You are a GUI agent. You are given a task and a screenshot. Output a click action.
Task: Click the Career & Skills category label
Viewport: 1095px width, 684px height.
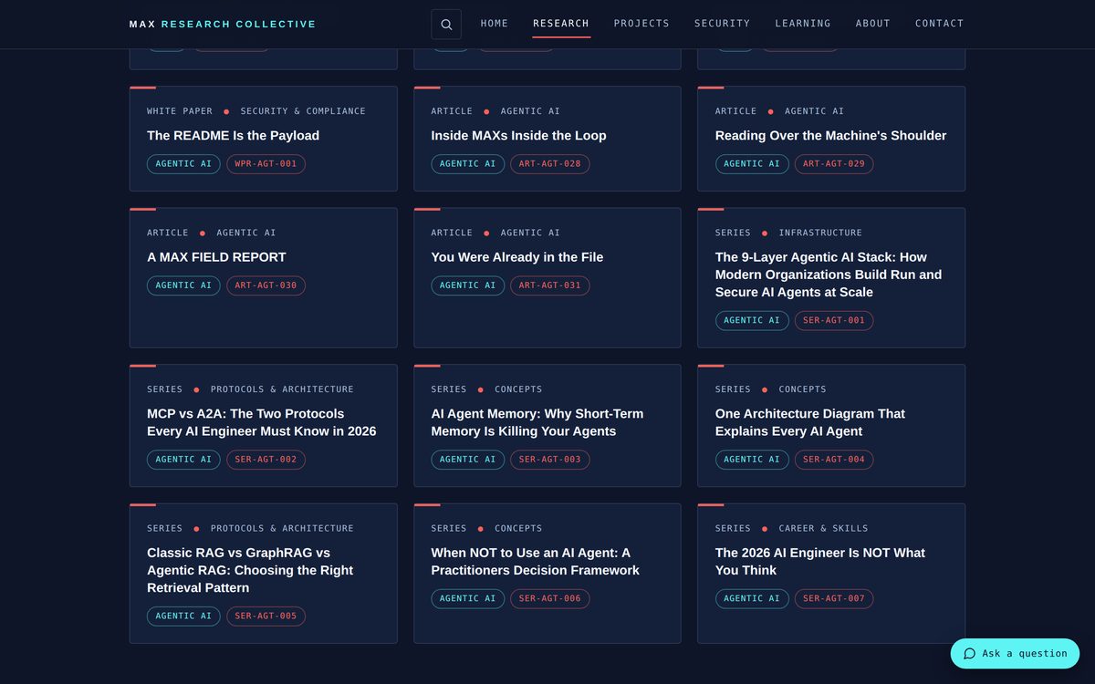point(823,528)
